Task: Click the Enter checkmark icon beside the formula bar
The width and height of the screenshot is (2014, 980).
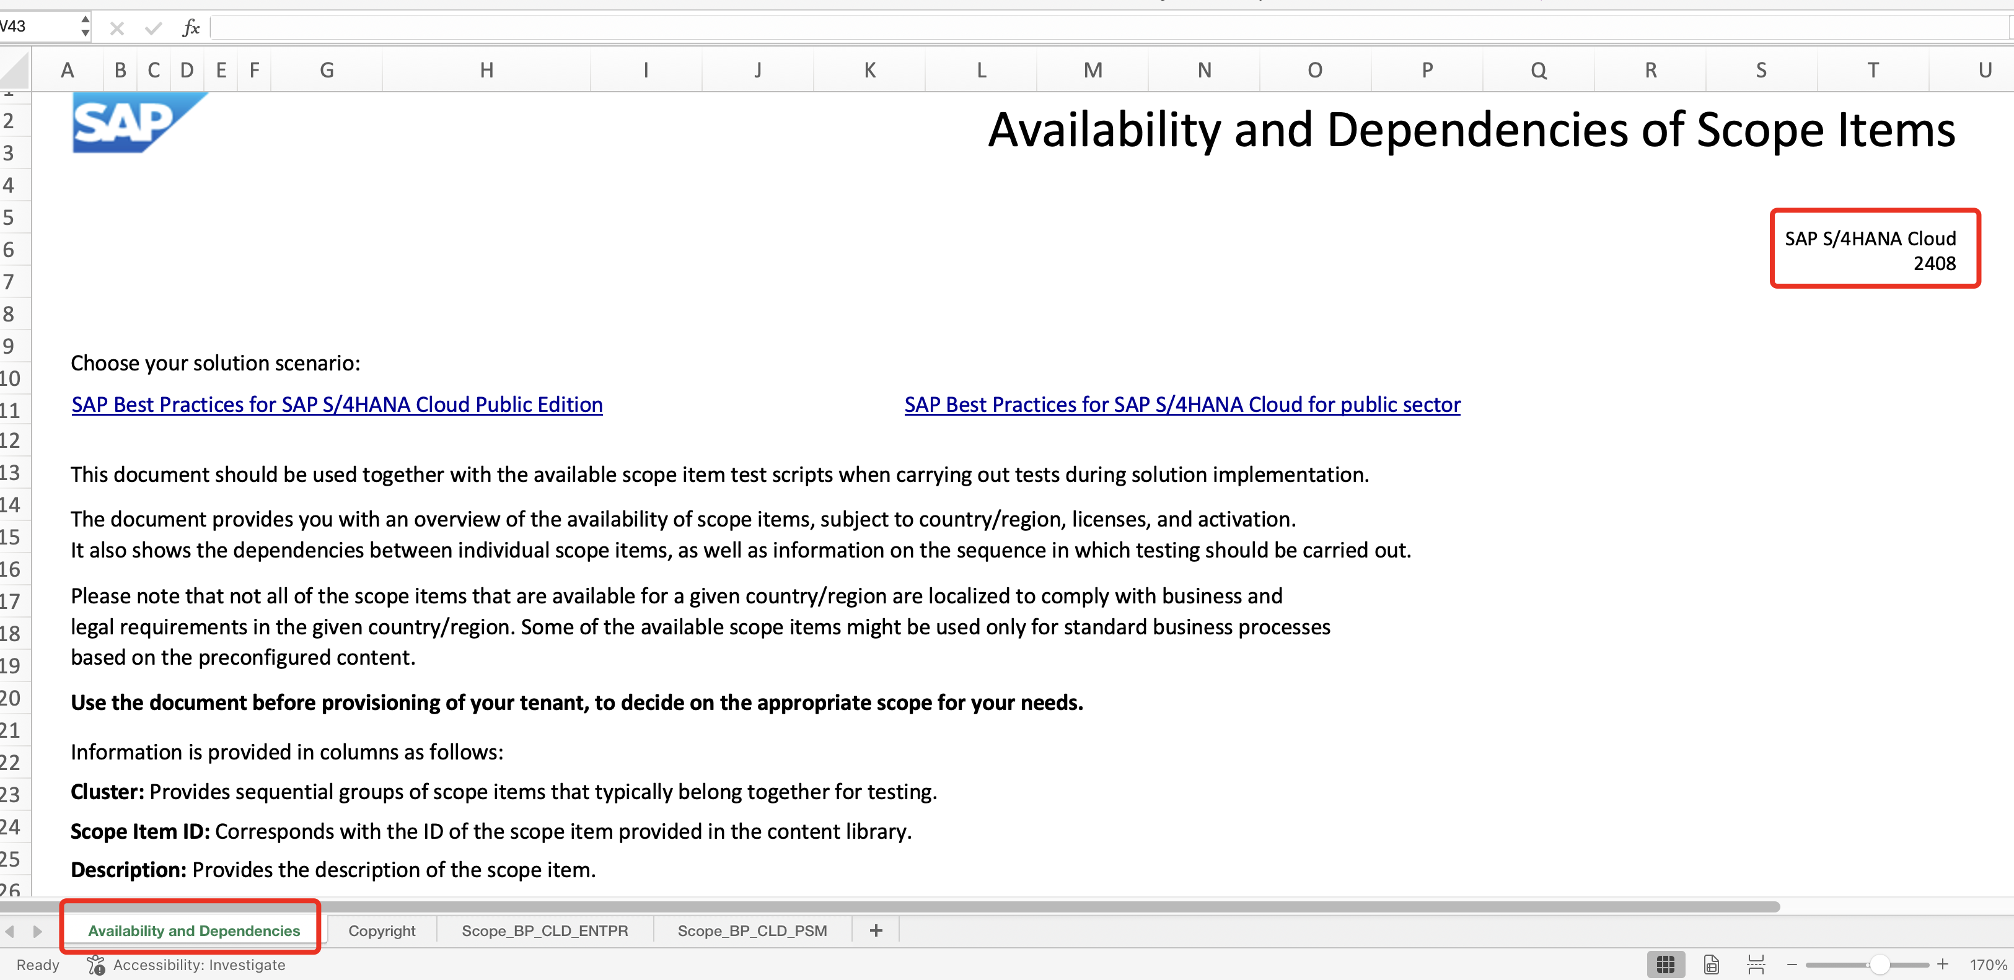Action: 152,27
